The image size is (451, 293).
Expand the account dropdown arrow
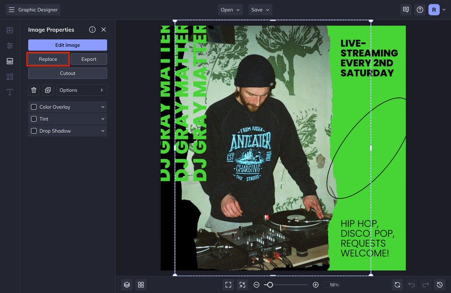coord(444,10)
